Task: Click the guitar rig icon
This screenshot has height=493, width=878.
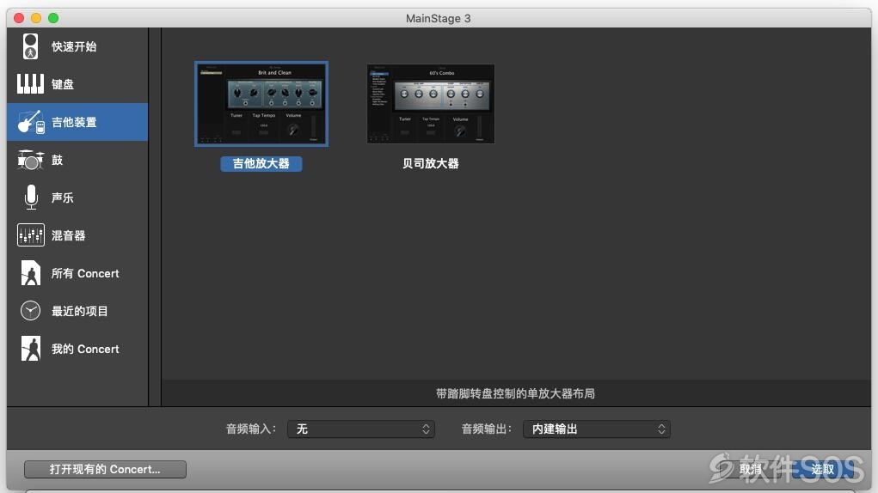Action: [31, 122]
